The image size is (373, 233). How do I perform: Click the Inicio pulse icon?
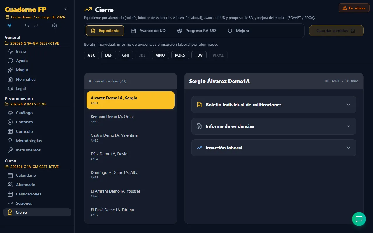pos(10,51)
